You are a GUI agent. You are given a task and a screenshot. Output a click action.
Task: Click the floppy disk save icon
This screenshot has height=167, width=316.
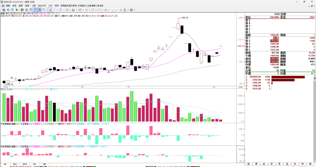click(131, 10)
